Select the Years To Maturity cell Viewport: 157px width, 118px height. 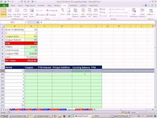point(15,29)
